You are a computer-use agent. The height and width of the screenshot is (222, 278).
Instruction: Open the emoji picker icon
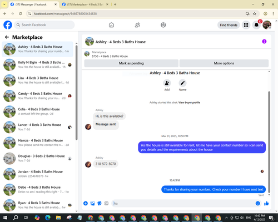coord(258,204)
